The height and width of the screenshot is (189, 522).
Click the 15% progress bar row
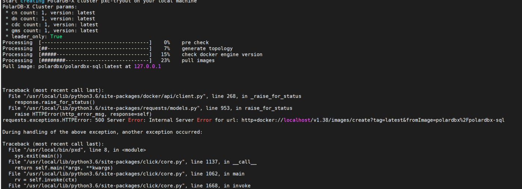[x=132, y=54]
